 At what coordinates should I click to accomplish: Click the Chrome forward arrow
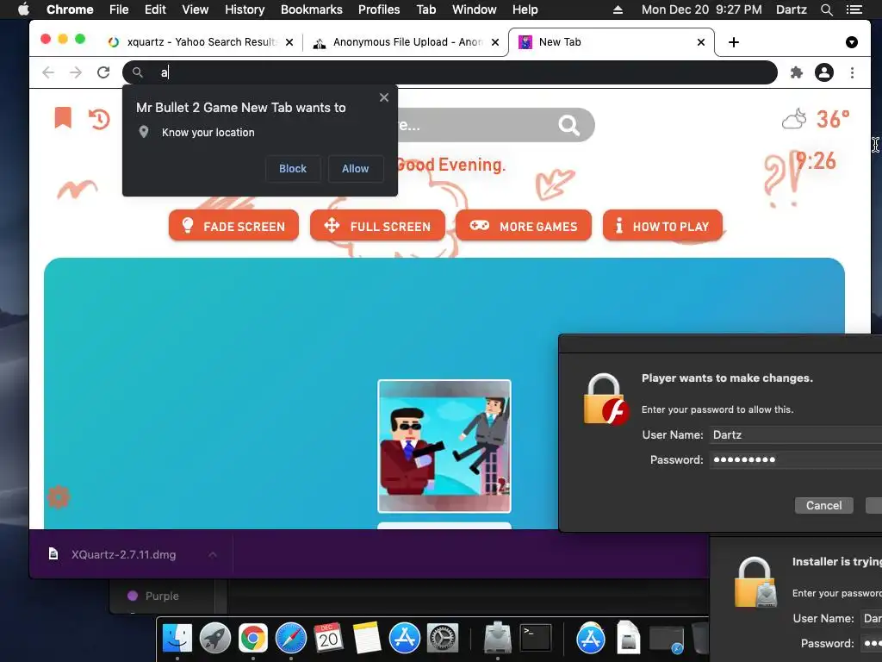76,72
